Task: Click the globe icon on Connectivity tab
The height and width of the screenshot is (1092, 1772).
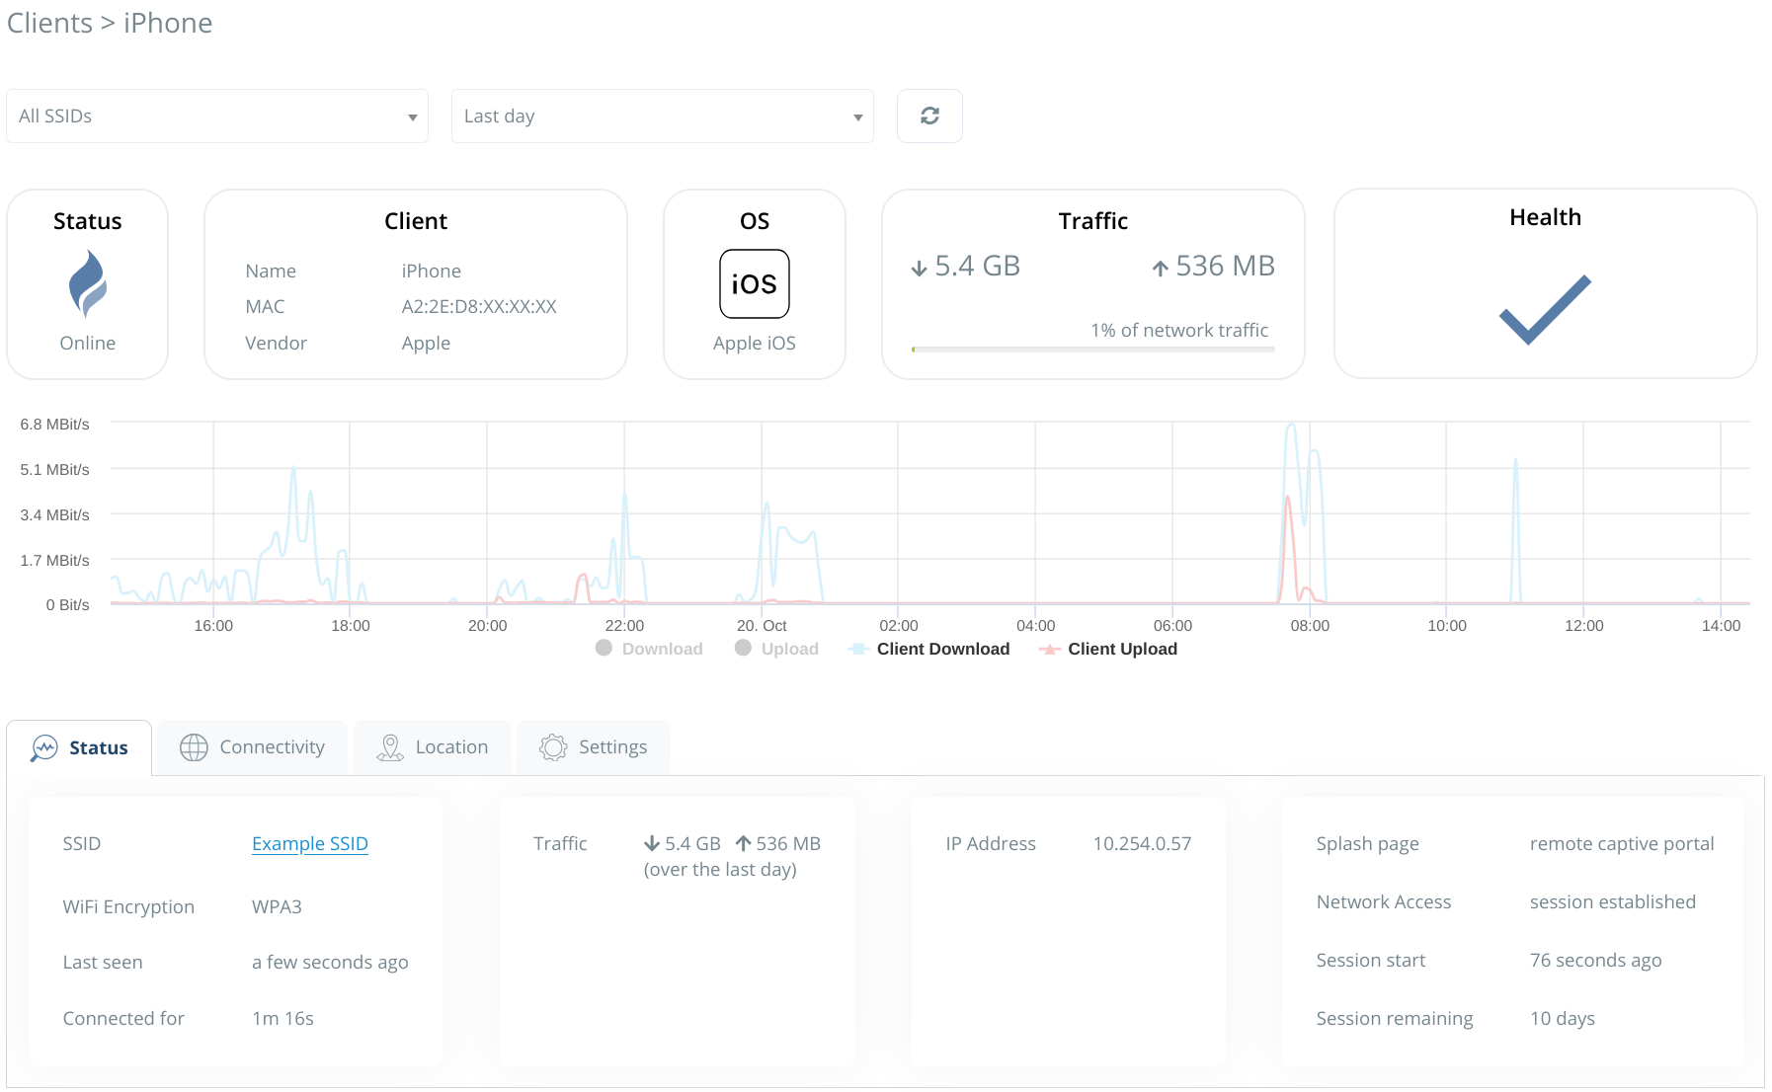Action: pyautogui.click(x=194, y=748)
